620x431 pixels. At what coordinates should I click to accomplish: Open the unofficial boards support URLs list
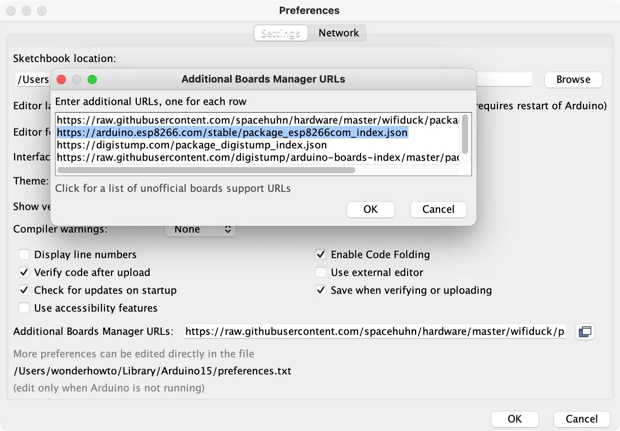[x=173, y=188]
